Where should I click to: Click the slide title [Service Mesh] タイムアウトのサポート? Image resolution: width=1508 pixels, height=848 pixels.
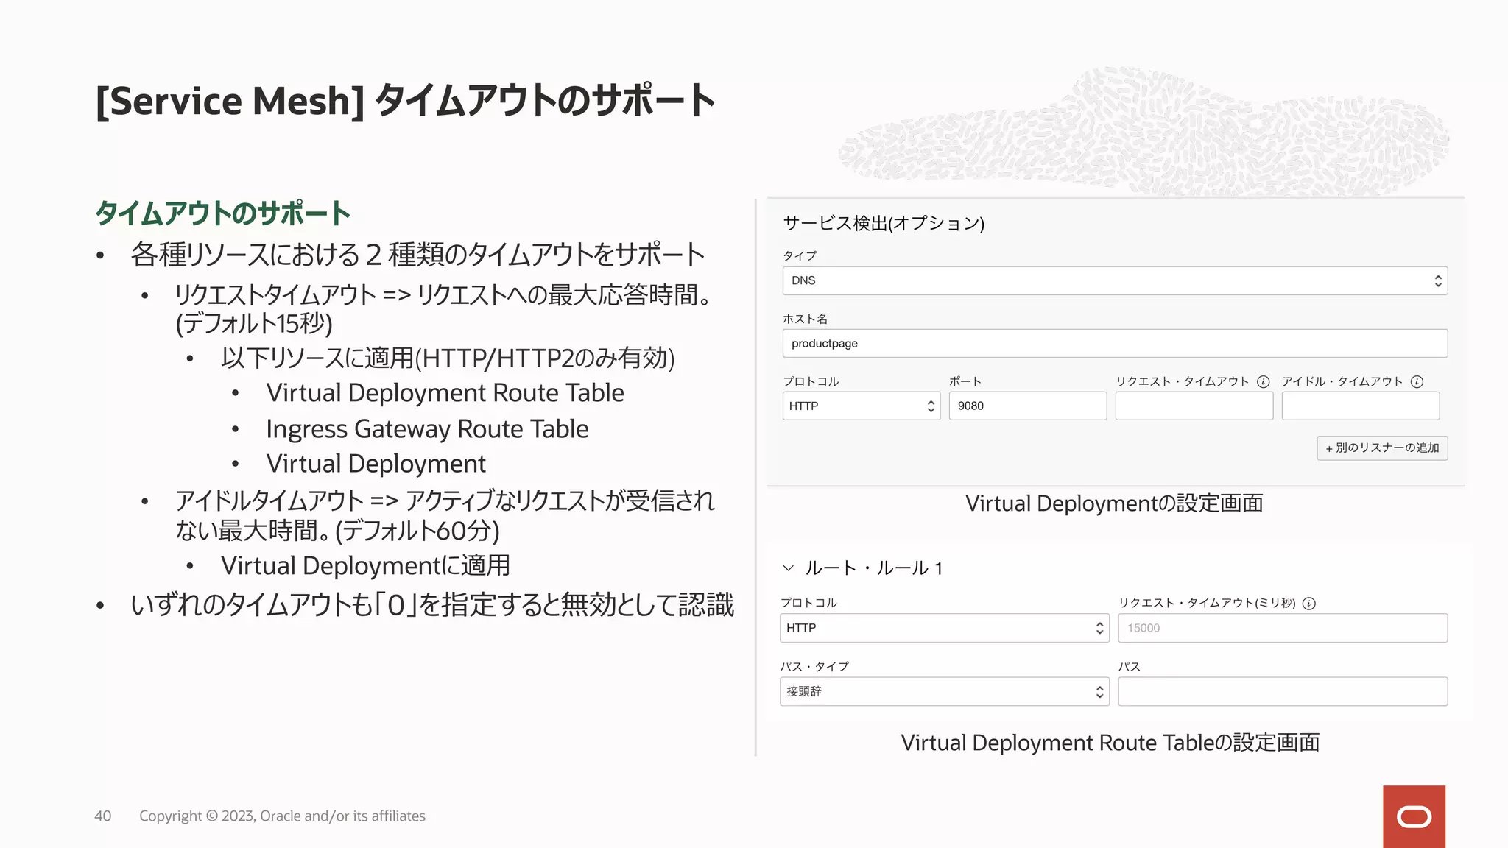pos(405,101)
